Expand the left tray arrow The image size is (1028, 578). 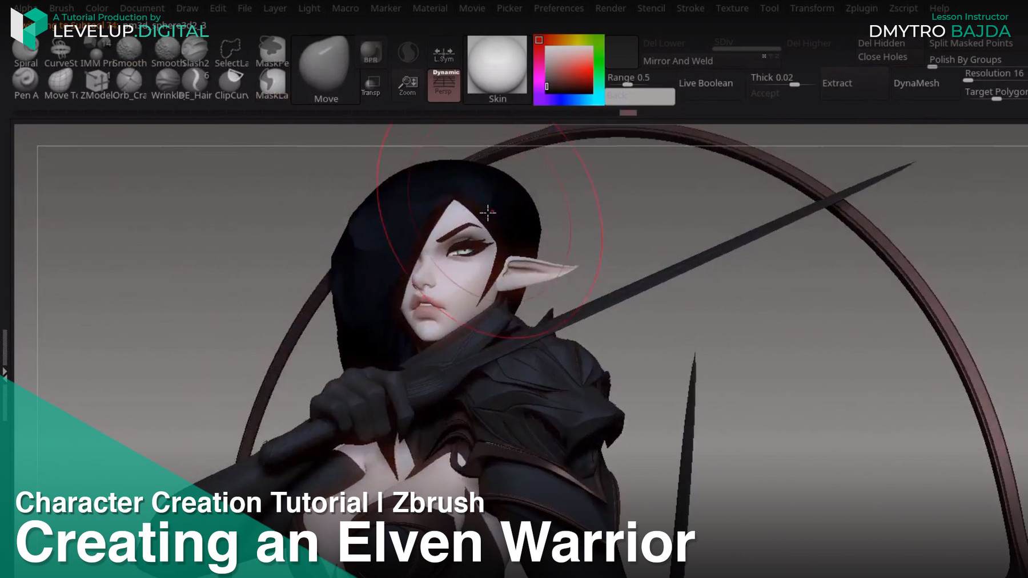click(x=5, y=372)
